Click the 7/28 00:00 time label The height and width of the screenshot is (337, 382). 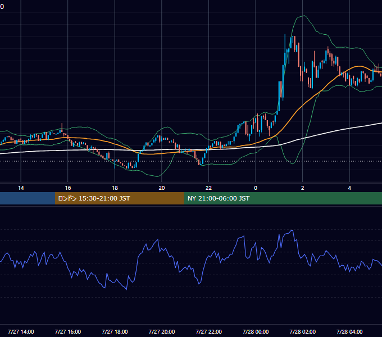(x=256, y=331)
